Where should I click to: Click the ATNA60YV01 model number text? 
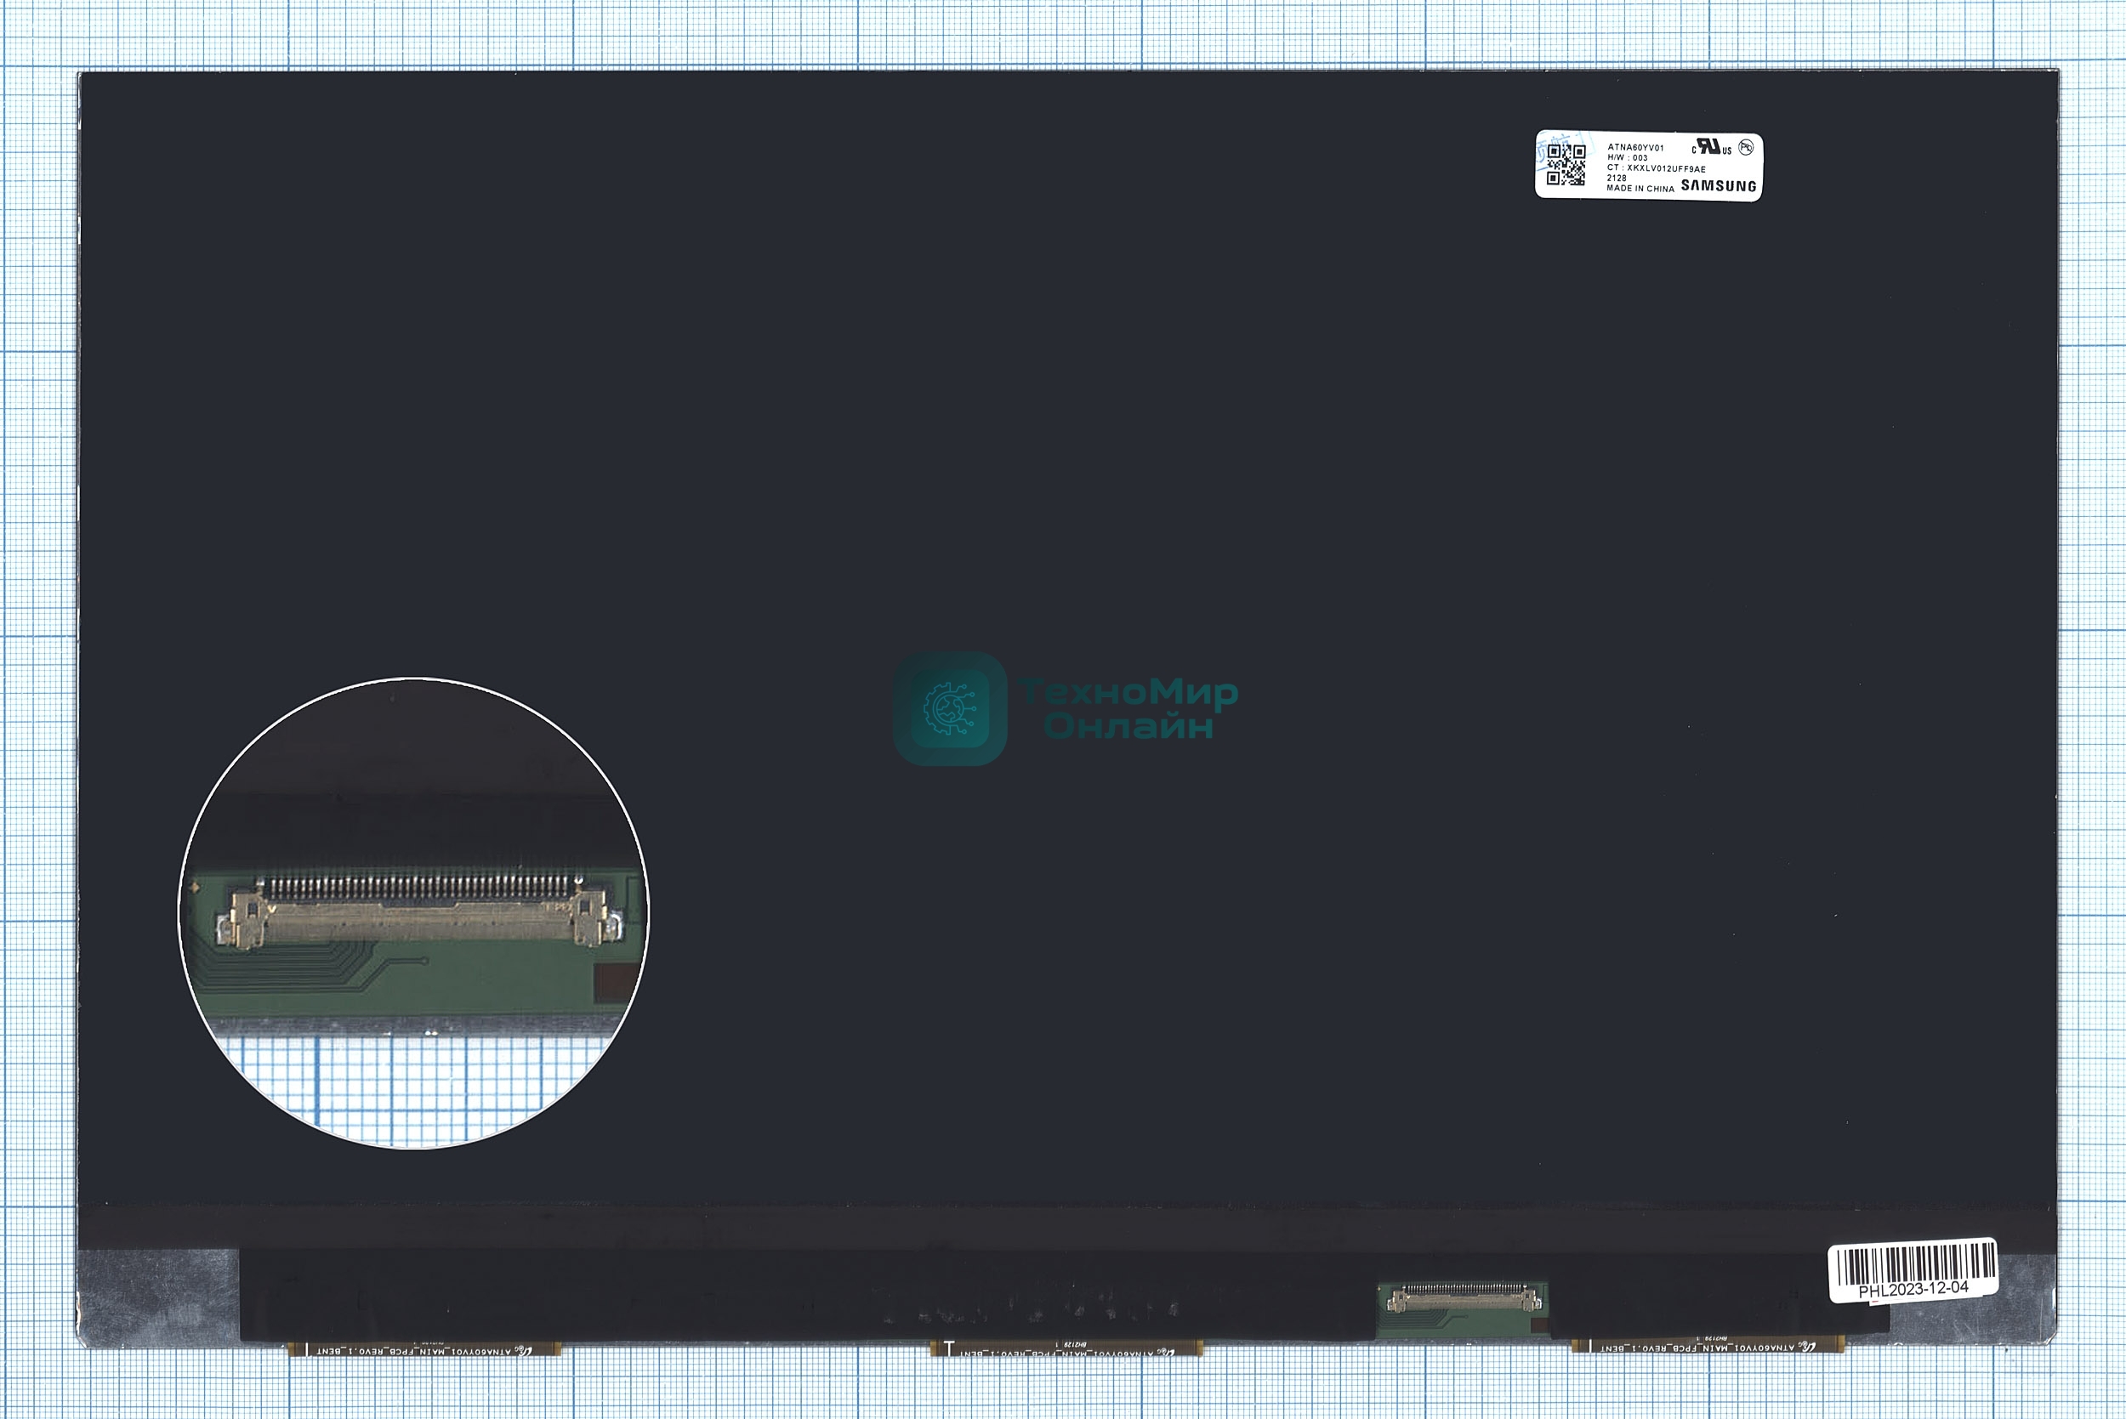[1635, 147]
